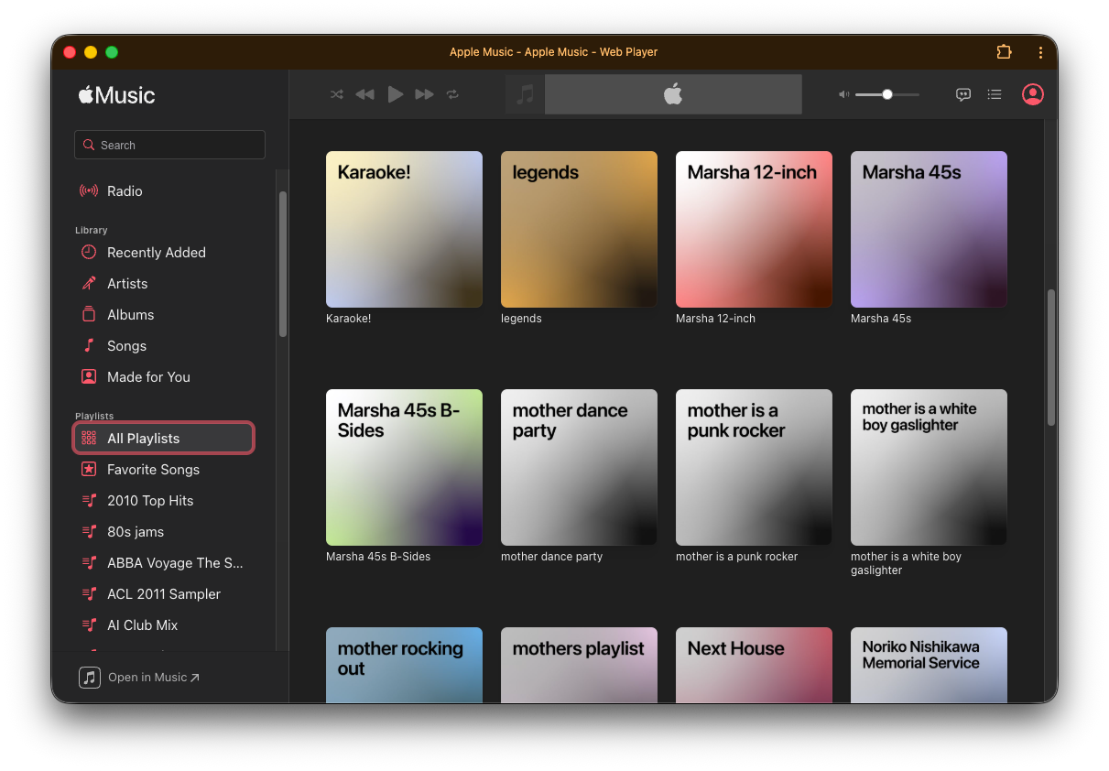Toggle repeat mode
The width and height of the screenshot is (1109, 771).
(452, 94)
